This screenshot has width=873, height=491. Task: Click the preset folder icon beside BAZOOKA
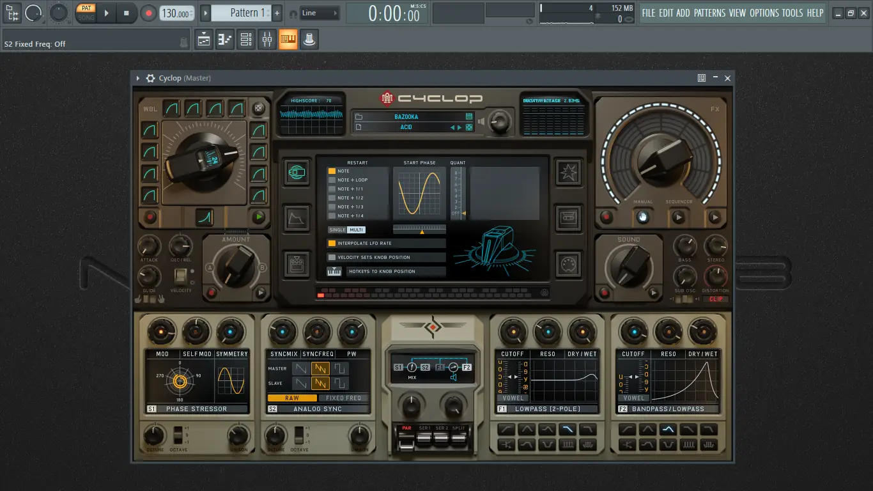coord(359,117)
